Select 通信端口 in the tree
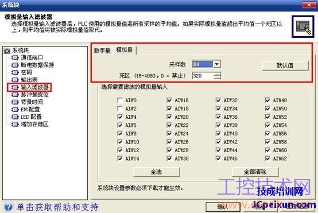The height and width of the screenshot is (213, 318). (32, 57)
